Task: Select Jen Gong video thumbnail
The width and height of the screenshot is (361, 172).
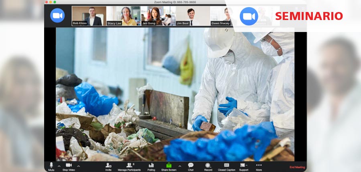Action: 158,16
